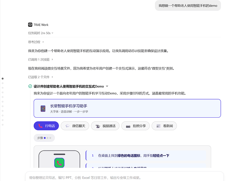Select the 视频通话 tab

[105, 126]
